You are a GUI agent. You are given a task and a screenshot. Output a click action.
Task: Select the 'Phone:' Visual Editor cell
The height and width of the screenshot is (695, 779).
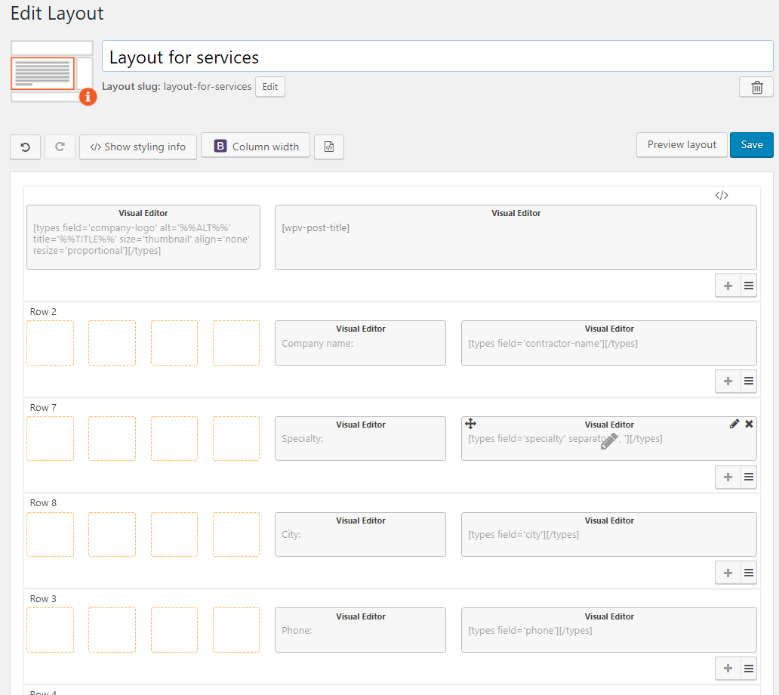click(x=360, y=630)
